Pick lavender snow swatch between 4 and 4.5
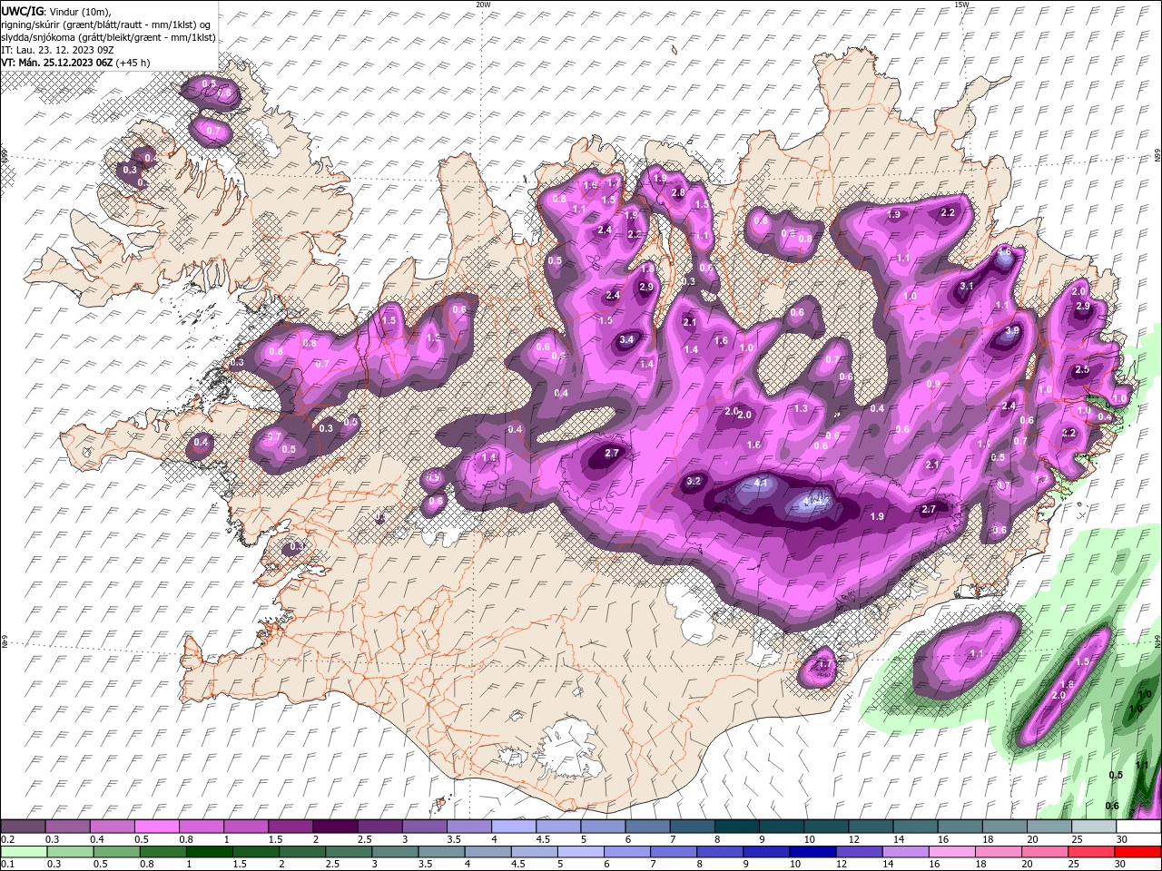Screen dimensions: 1162x871 pyautogui.click(x=512, y=827)
